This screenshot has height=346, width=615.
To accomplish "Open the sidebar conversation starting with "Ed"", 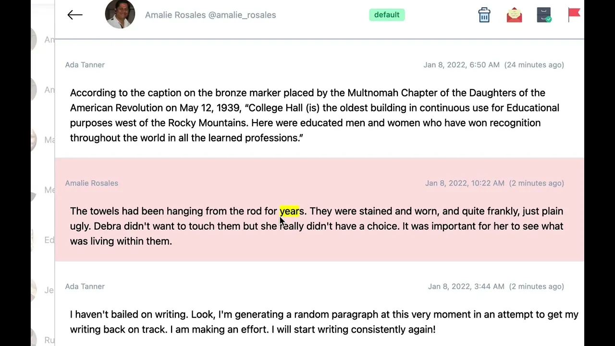I will click(49, 240).
